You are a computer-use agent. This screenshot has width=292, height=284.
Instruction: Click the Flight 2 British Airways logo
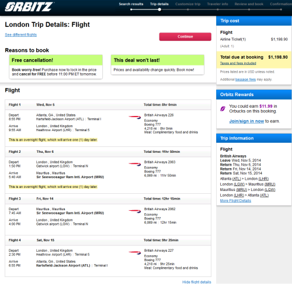pos(135,164)
